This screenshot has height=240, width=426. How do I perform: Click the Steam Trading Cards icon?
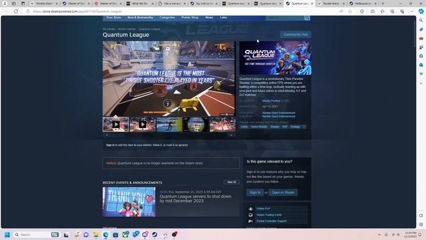click(250, 215)
